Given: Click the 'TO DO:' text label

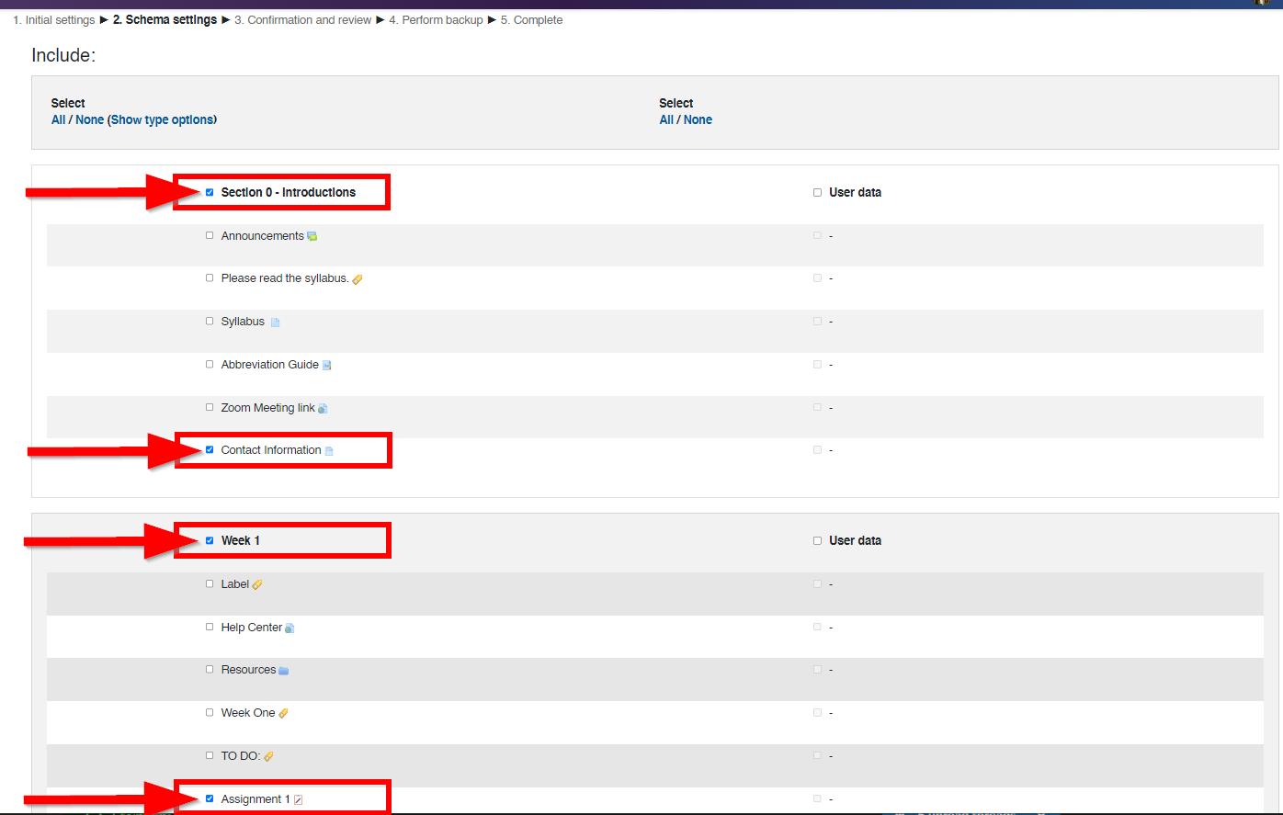Looking at the screenshot, I should coord(241,755).
